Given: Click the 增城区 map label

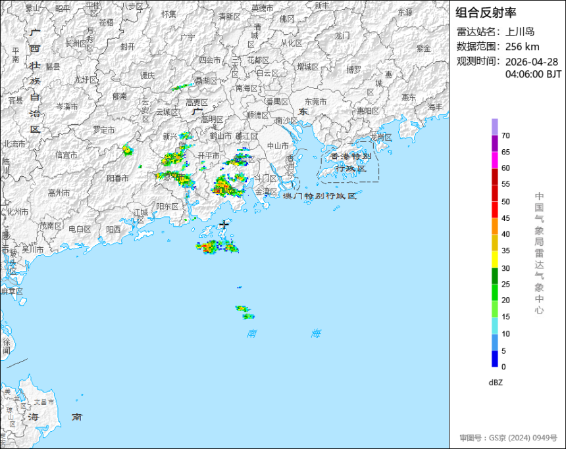Looking at the screenshot, I should [308, 66].
